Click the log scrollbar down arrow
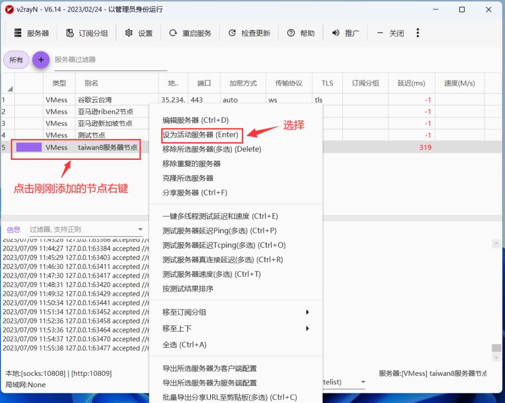 (x=496, y=357)
